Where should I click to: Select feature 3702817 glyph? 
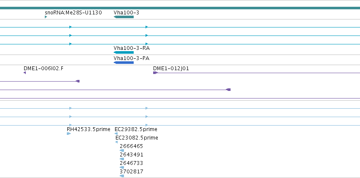(122, 176)
